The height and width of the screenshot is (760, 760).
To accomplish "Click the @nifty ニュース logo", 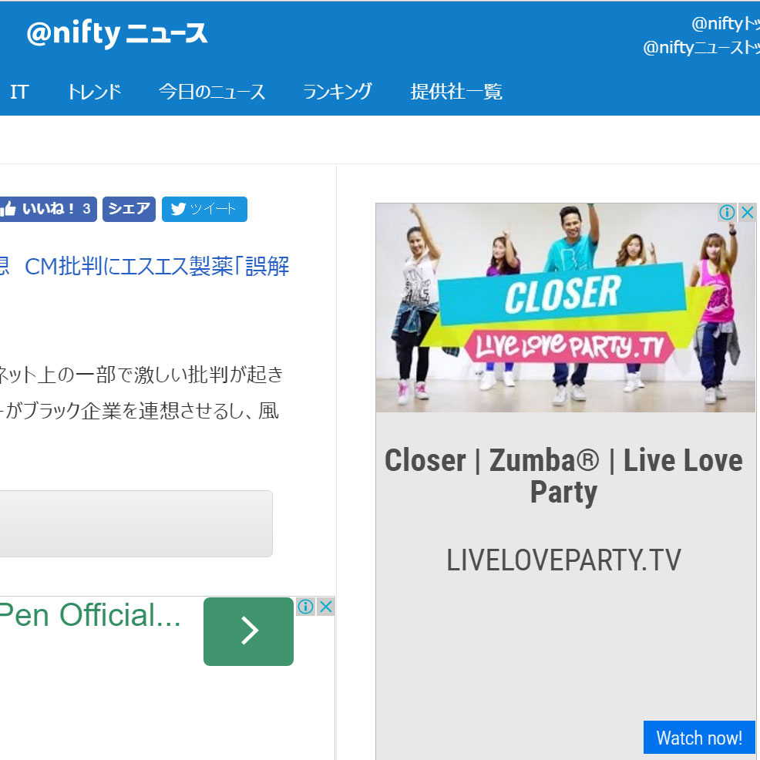I will tap(117, 34).
